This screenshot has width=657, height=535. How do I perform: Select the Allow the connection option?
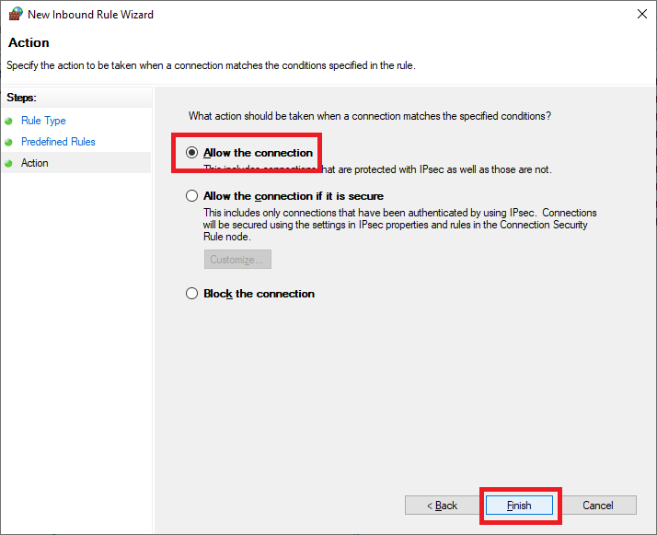(192, 153)
